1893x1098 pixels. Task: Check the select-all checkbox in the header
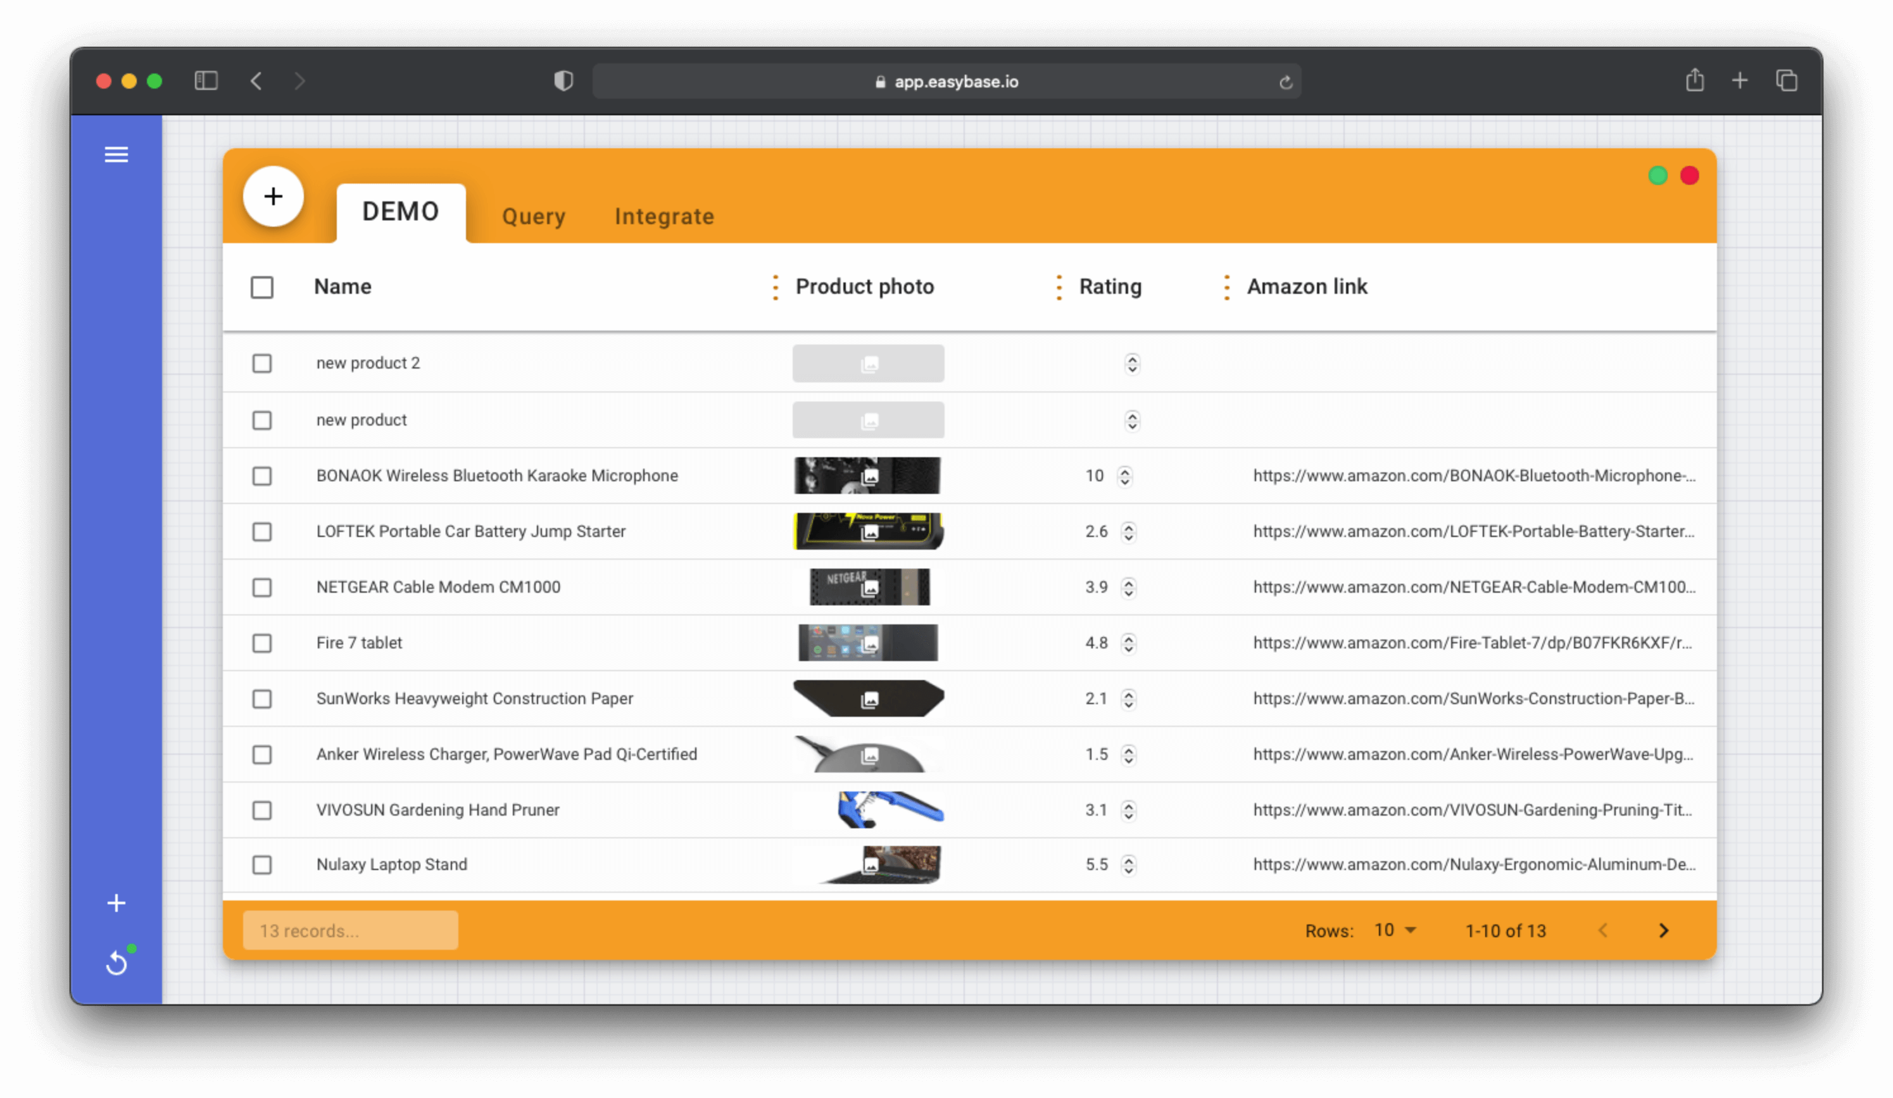pyautogui.click(x=262, y=287)
